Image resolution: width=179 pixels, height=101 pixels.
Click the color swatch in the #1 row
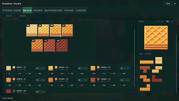(x=98, y=67)
